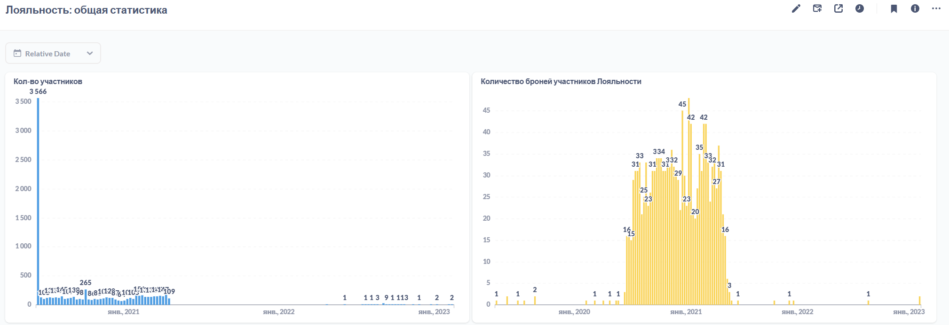Click dashboard title 'Лояльность: общая статистика'
This screenshot has width=949, height=325.
[x=86, y=10]
